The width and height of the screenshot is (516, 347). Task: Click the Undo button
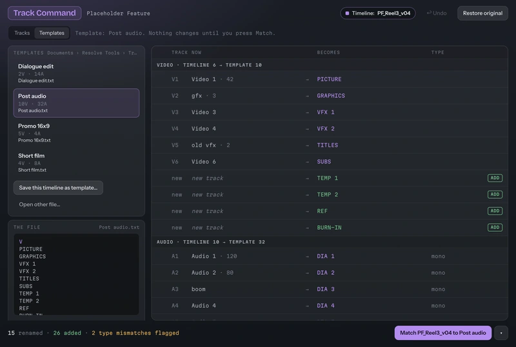click(x=437, y=13)
